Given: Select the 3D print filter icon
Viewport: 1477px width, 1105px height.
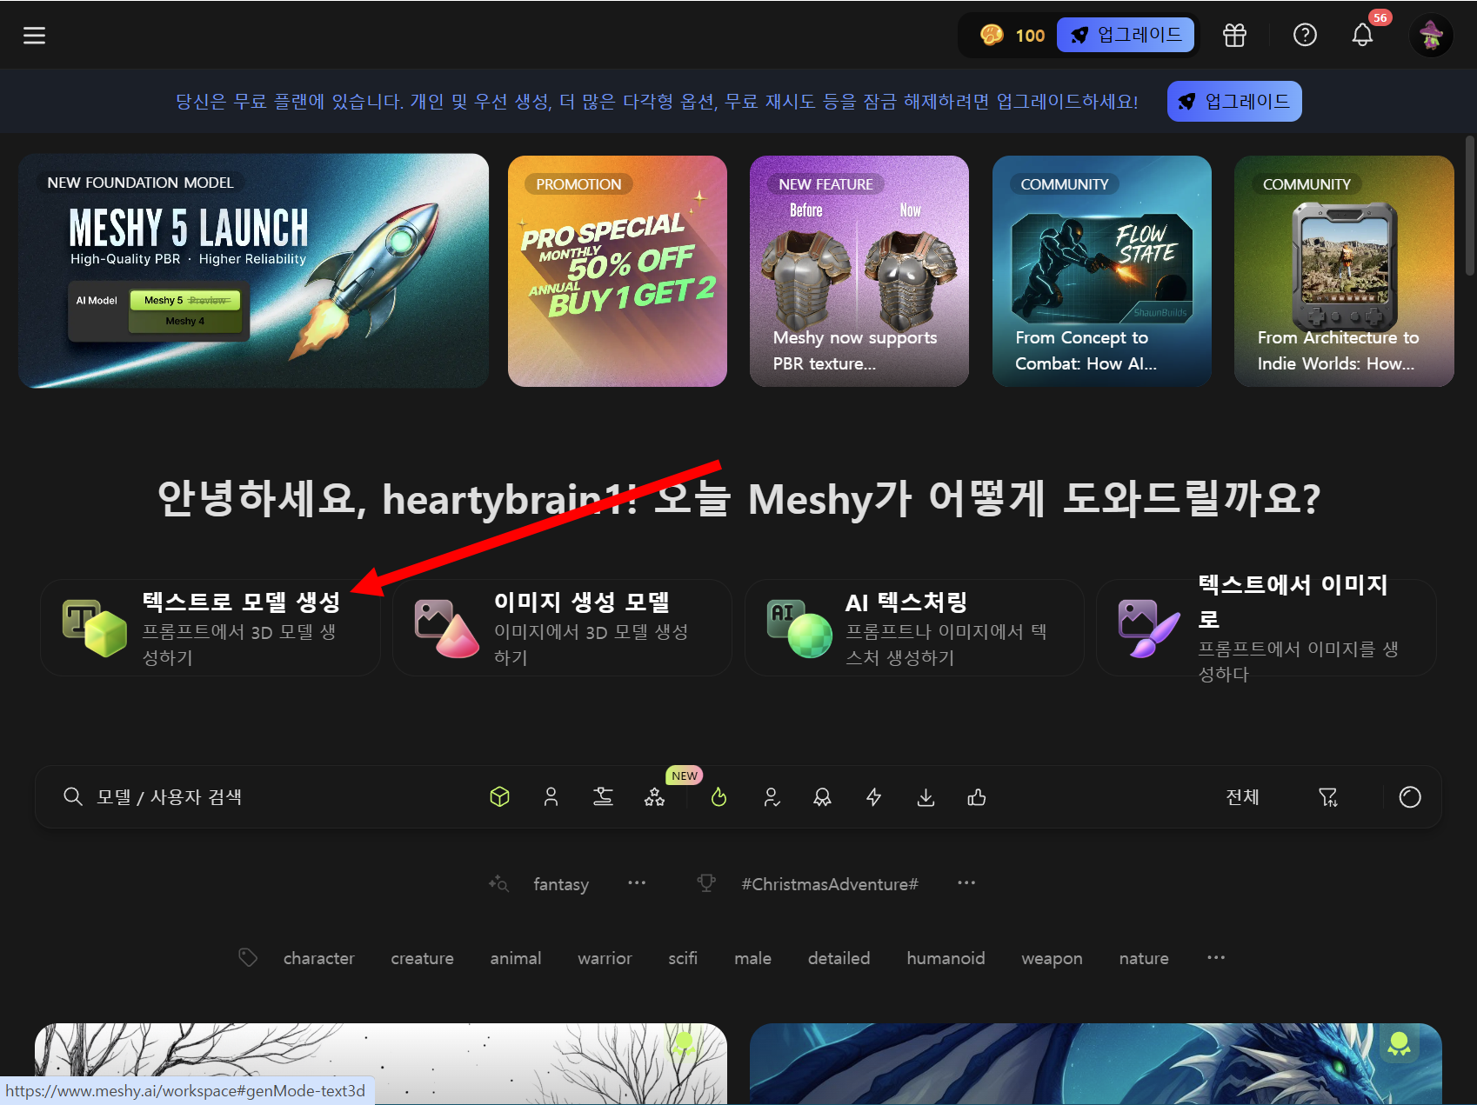Looking at the screenshot, I should [603, 796].
